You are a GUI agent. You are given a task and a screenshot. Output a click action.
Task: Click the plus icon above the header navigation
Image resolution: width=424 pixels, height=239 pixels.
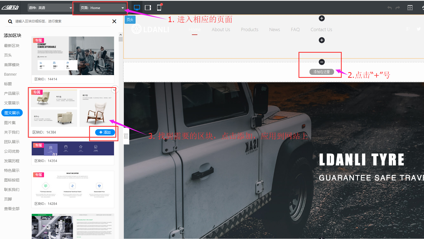pos(322,18)
